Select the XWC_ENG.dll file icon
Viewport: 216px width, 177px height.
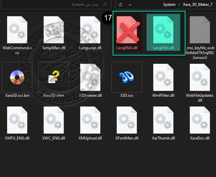pos(54,120)
